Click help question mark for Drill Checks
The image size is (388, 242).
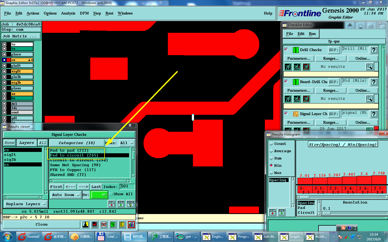tap(374, 50)
